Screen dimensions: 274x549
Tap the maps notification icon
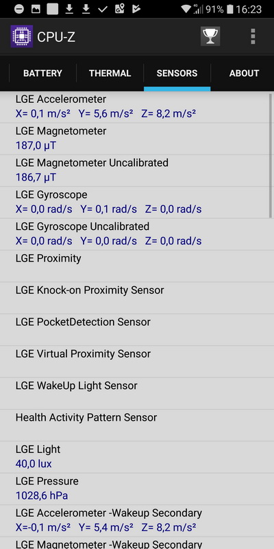[119, 9]
